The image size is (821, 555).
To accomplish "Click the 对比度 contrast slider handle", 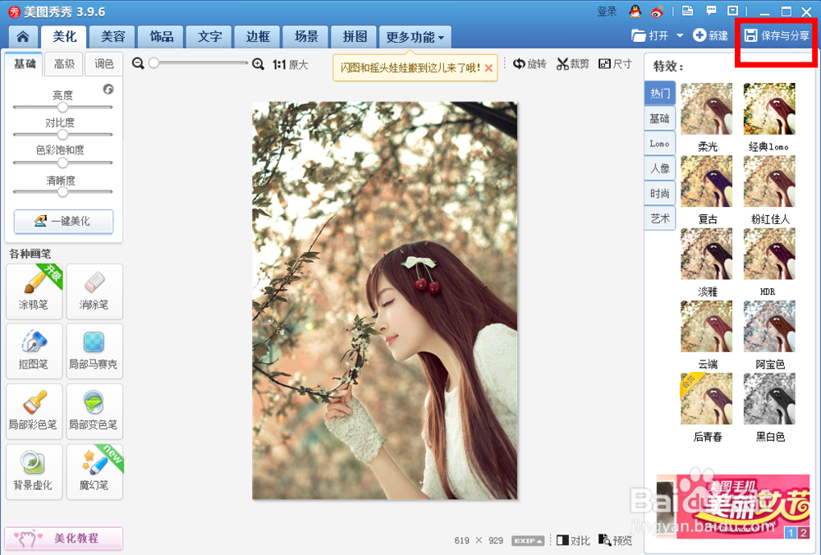I will tap(63, 135).
